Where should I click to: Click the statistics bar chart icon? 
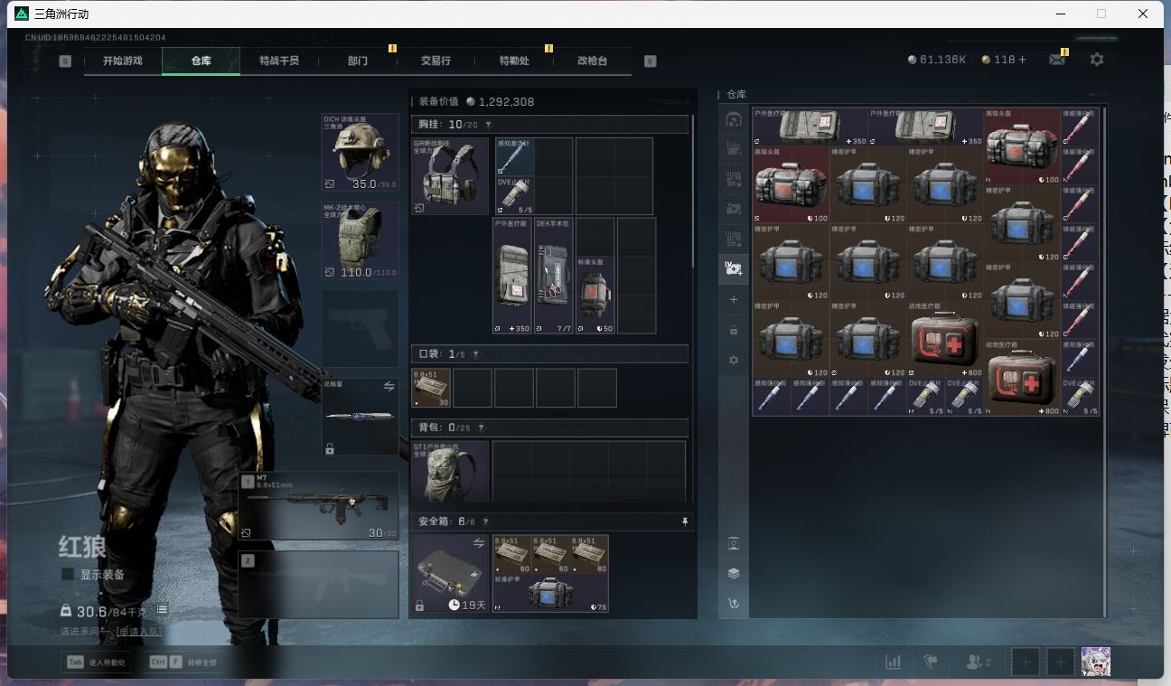pyautogui.click(x=893, y=663)
